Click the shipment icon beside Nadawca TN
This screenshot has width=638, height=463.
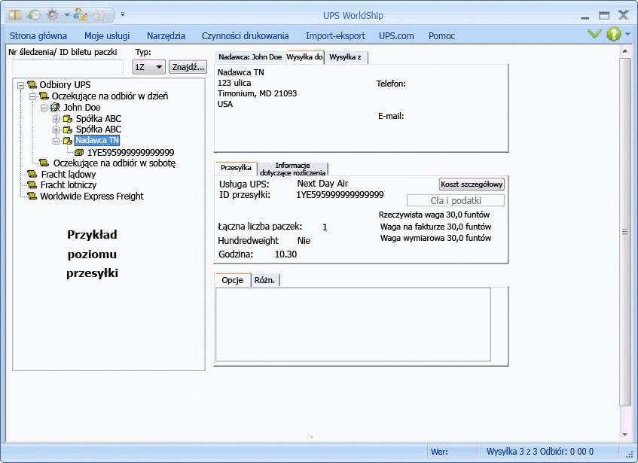[x=68, y=141]
